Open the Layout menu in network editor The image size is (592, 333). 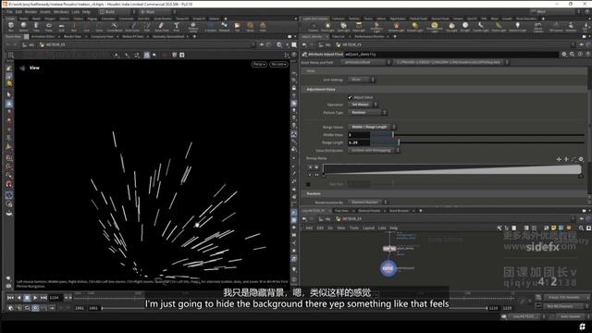pyautogui.click(x=368, y=228)
